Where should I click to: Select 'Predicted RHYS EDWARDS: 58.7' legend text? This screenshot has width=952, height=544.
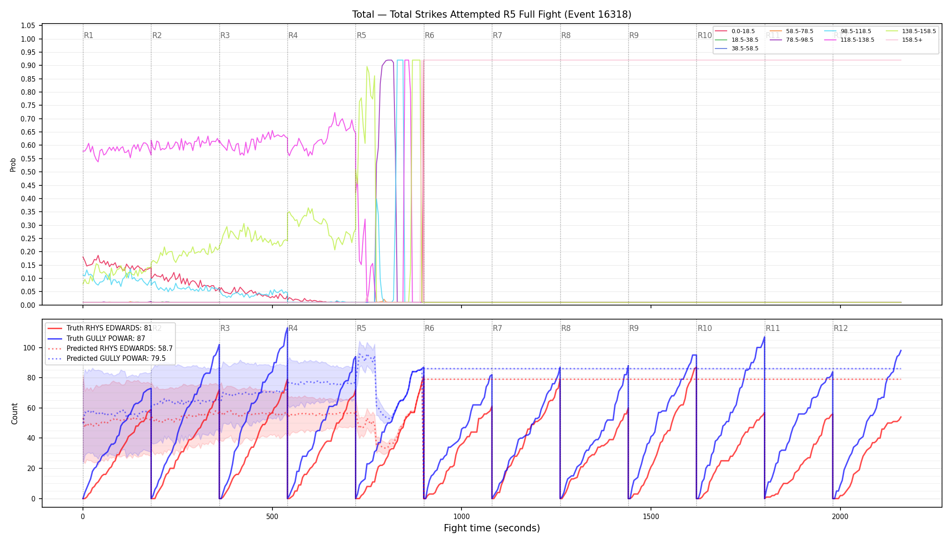(x=120, y=348)
